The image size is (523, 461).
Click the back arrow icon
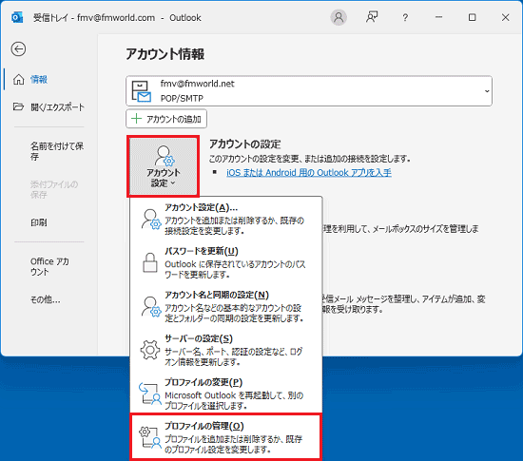18,49
